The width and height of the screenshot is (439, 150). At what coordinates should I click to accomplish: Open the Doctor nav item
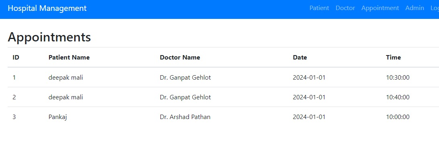pos(345,8)
